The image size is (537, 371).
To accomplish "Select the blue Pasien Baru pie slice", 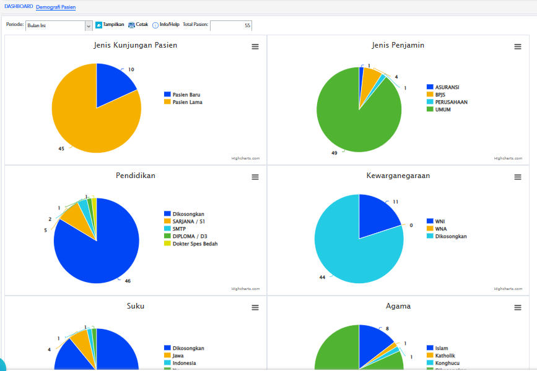I will coord(113,83).
